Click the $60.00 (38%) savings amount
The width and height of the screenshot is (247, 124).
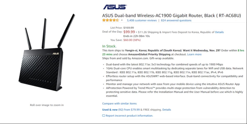point(132,40)
